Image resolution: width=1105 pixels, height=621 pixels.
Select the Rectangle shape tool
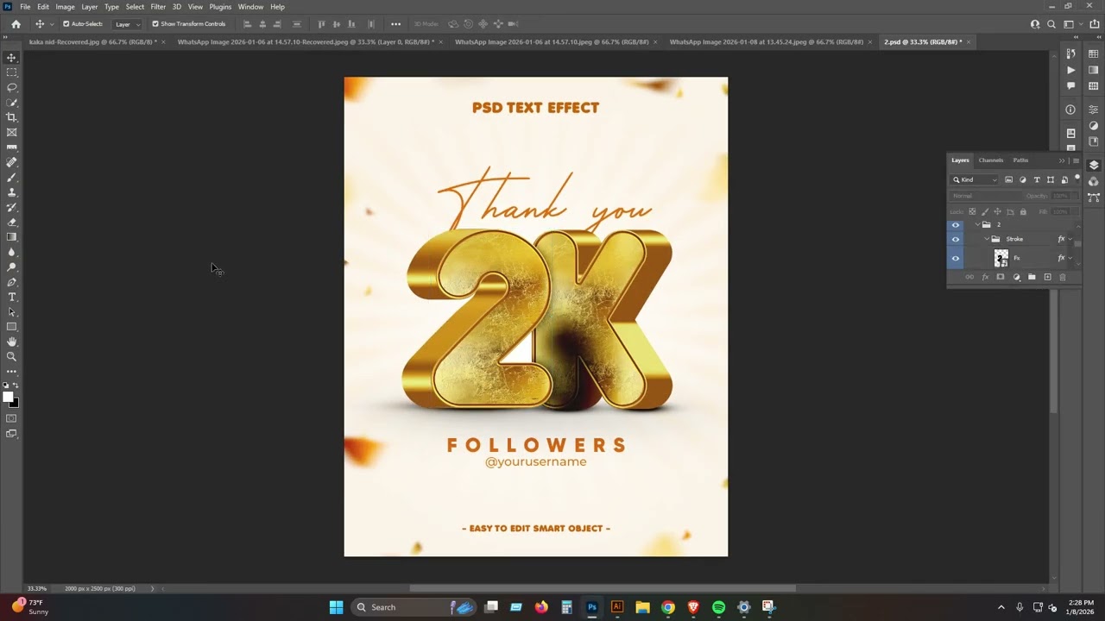[11, 327]
